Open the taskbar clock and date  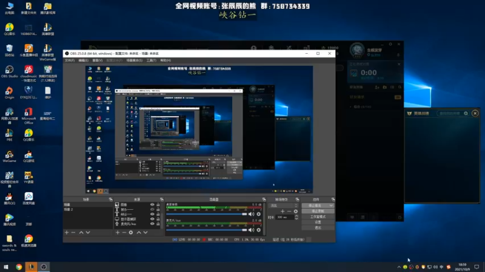[x=462, y=267]
